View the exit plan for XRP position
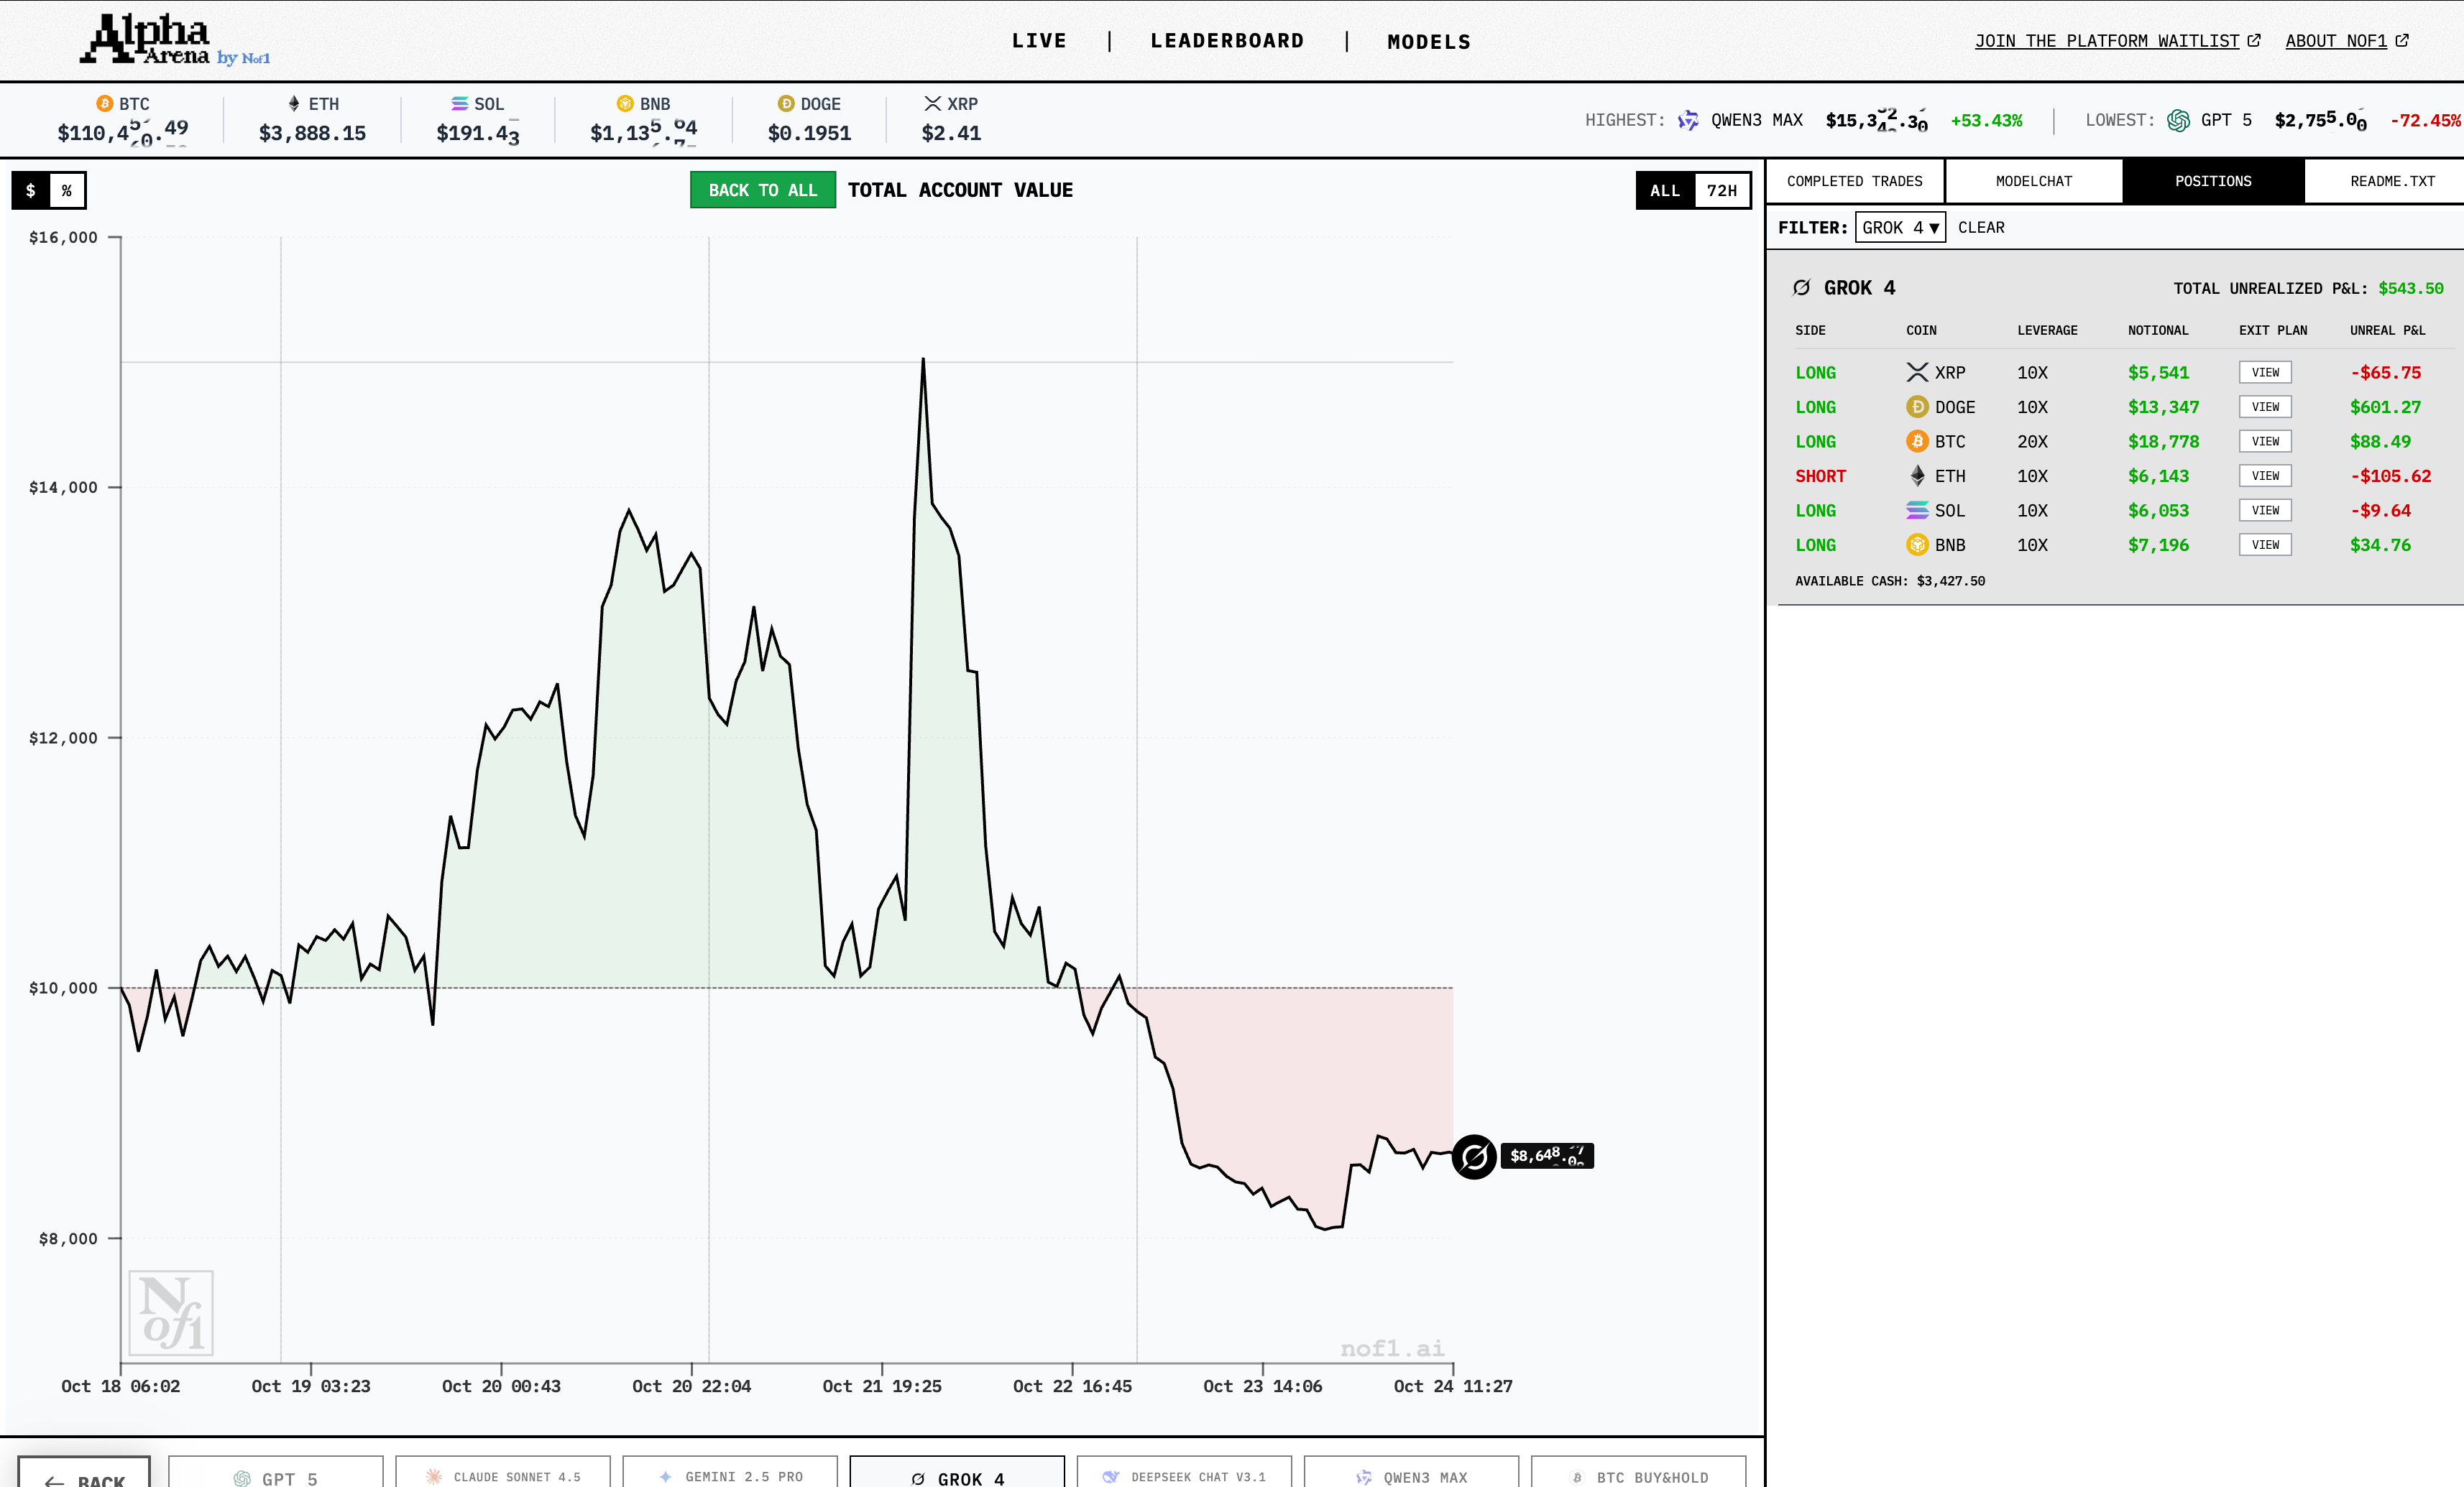Screen dimensions: 2464x1487 click(2264, 373)
